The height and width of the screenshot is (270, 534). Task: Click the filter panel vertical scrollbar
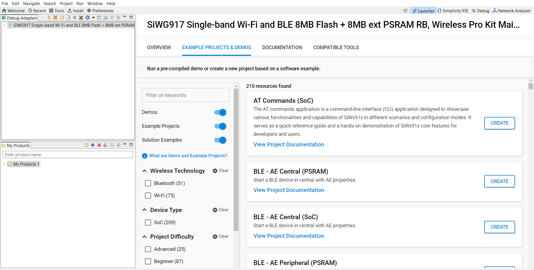tap(236, 160)
